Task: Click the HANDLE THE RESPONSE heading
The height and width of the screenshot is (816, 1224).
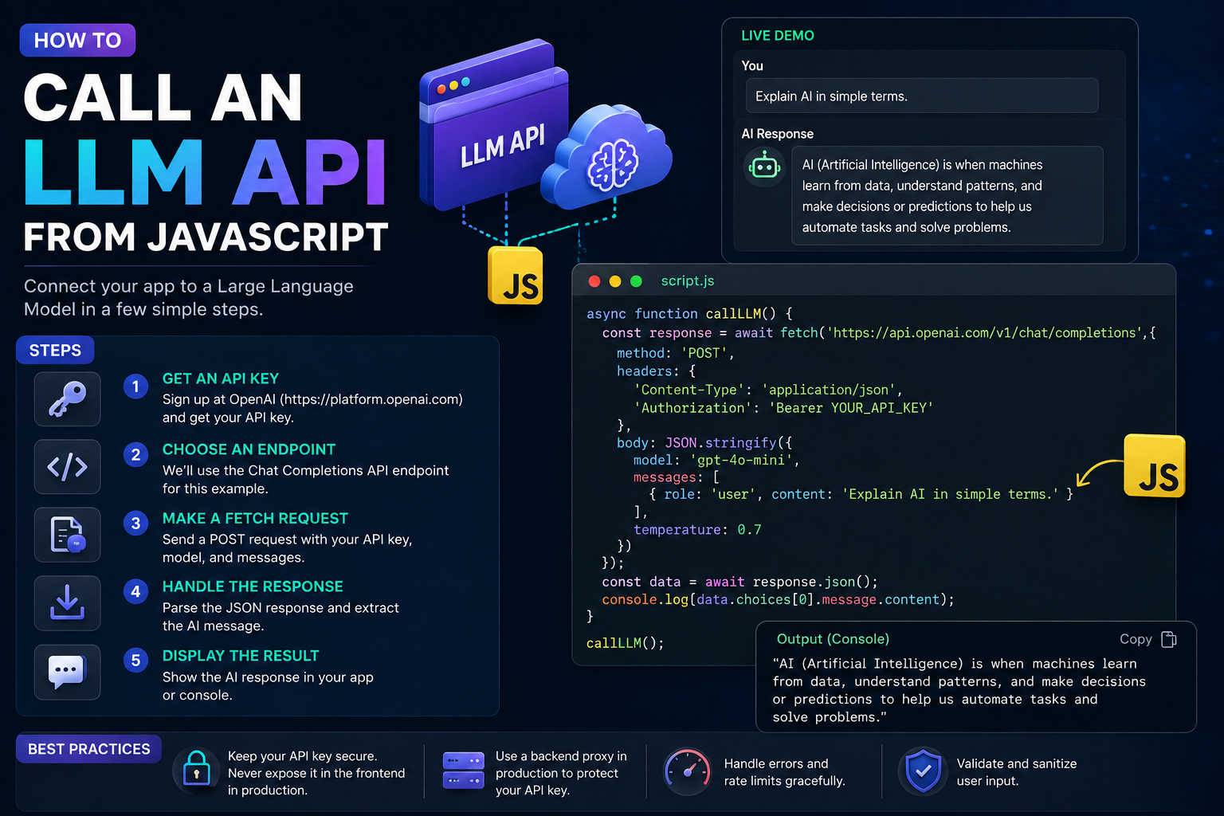Action: (x=253, y=586)
